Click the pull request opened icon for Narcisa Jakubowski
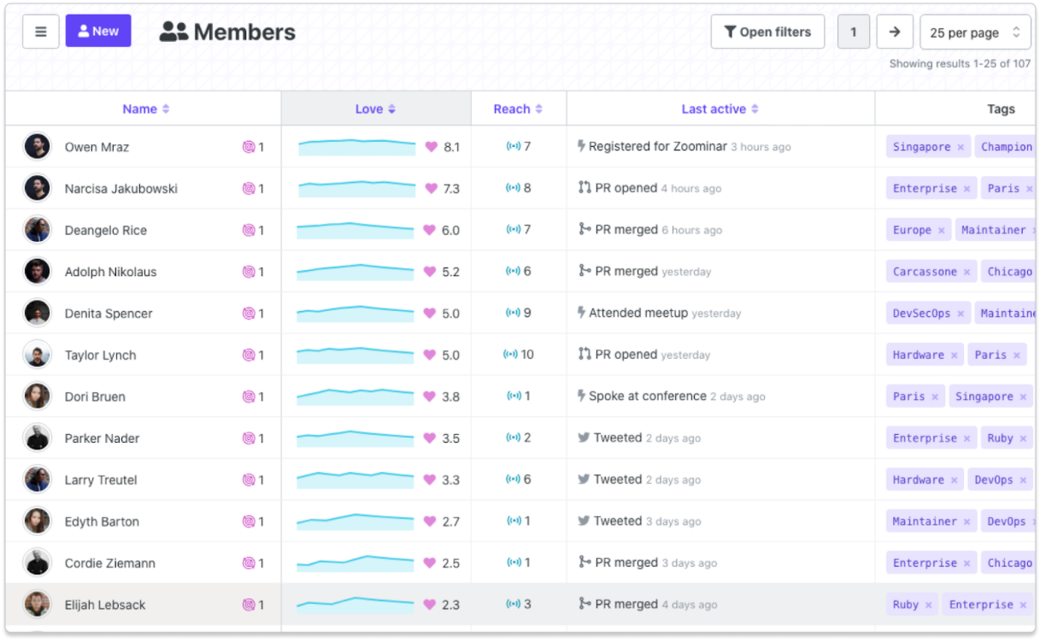Image resolution: width=1040 pixels, height=641 pixels. [x=585, y=188]
